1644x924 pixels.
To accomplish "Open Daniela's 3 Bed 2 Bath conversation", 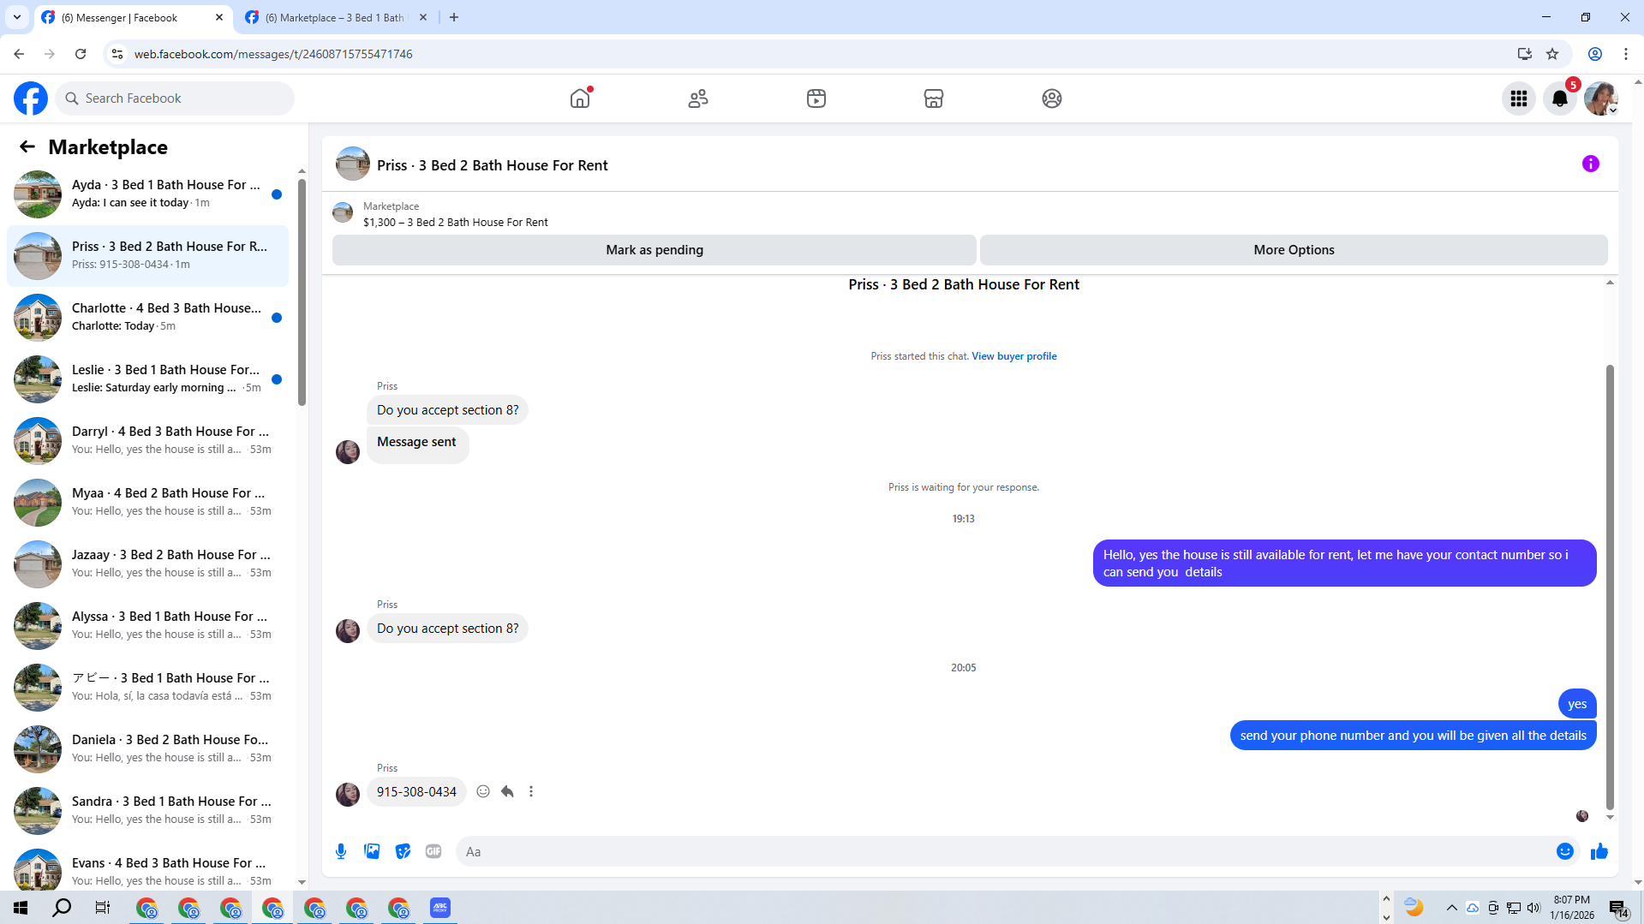I will [147, 749].
